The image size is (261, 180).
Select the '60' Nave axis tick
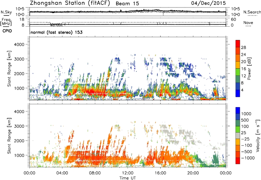(x=233, y=19)
